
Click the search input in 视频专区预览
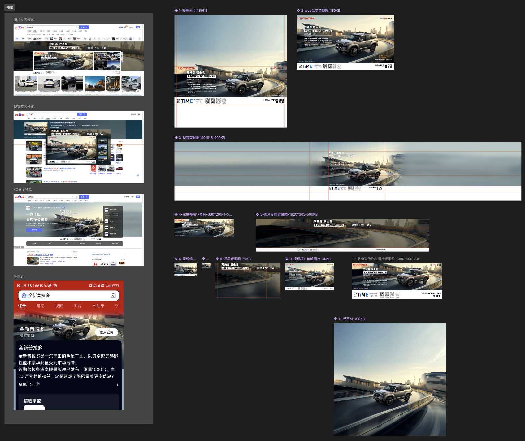pos(51,114)
